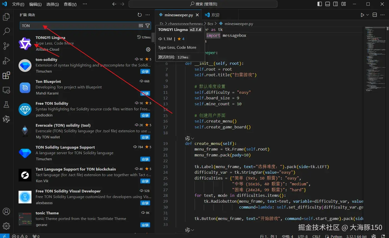The image size is (389, 238).
Task: Open the Accounts menu icon
Action: (x=6, y=212)
